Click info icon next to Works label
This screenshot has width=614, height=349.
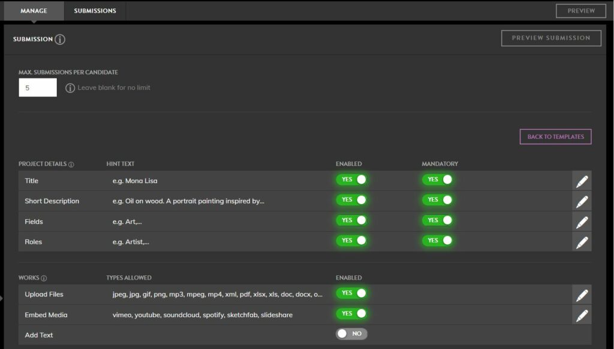click(44, 278)
